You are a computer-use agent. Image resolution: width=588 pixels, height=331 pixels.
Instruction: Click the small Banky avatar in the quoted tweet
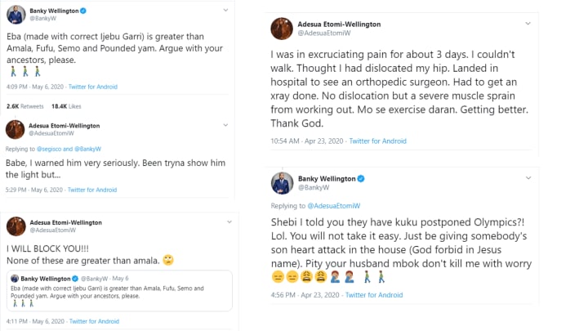[x=16, y=278]
